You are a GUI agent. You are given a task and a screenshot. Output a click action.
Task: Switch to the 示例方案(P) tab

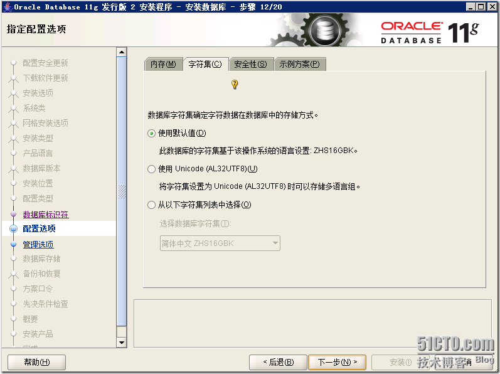click(x=300, y=64)
